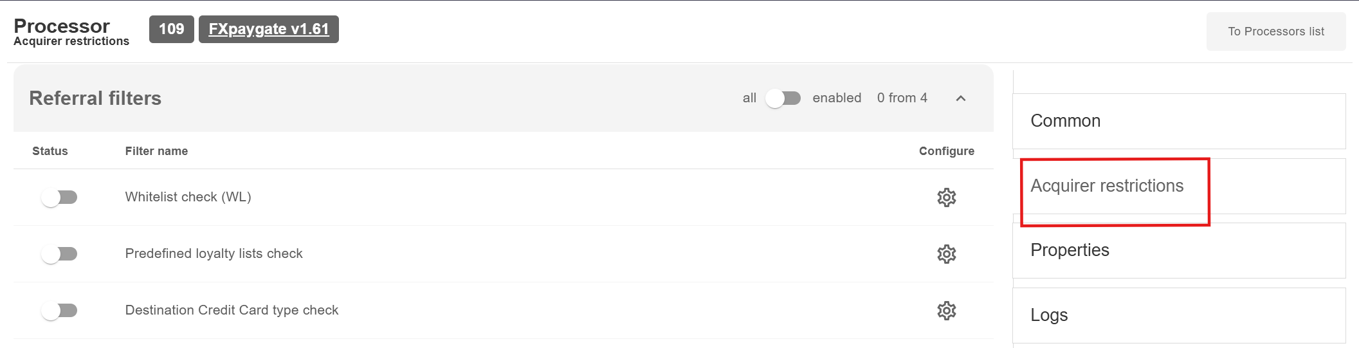Collapse the Referral filters section
The width and height of the screenshot is (1359, 348).
pyautogui.click(x=961, y=98)
